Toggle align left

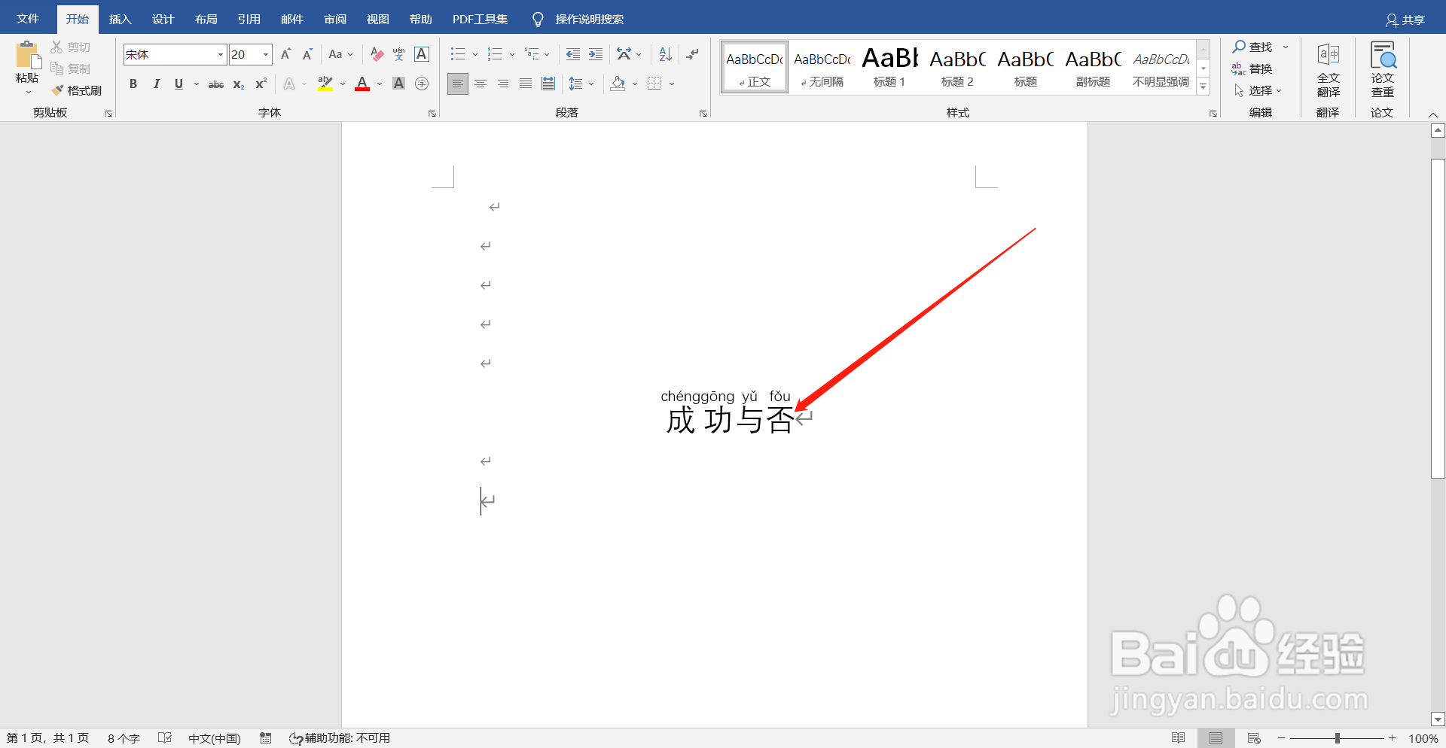tap(458, 84)
